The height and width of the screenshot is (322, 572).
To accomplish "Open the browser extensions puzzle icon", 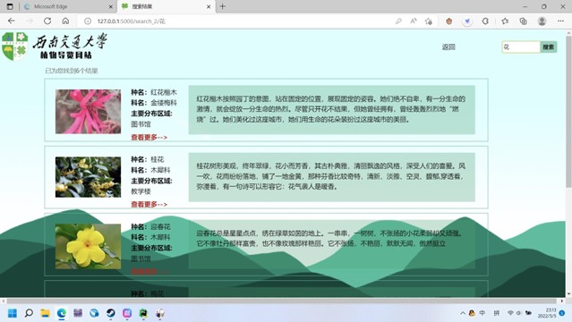I will tap(485, 21).
